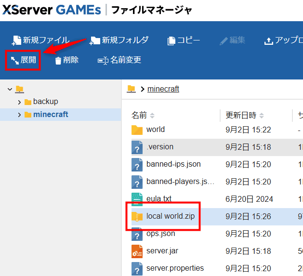303x276 pixels.
Task: Select backup in the folder tree
Action: [x=46, y=102]
